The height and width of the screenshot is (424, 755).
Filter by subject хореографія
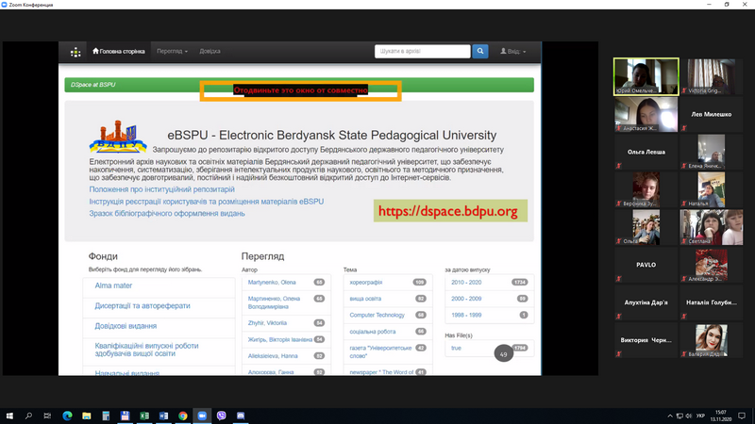tap(366, 282)
